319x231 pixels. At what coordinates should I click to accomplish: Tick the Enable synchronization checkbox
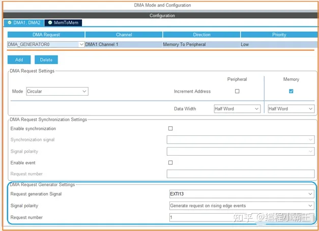tap(170, 128)
